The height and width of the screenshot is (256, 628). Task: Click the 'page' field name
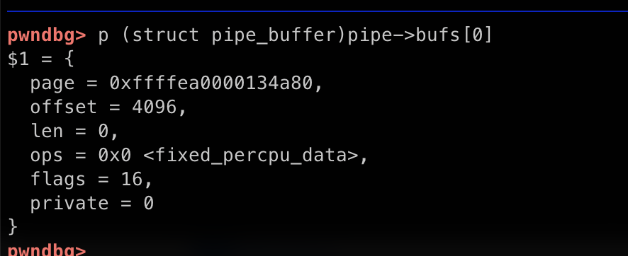tap(52, 84)
